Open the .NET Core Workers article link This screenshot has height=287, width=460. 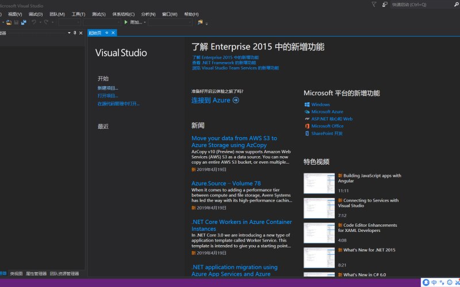[241, 225]
